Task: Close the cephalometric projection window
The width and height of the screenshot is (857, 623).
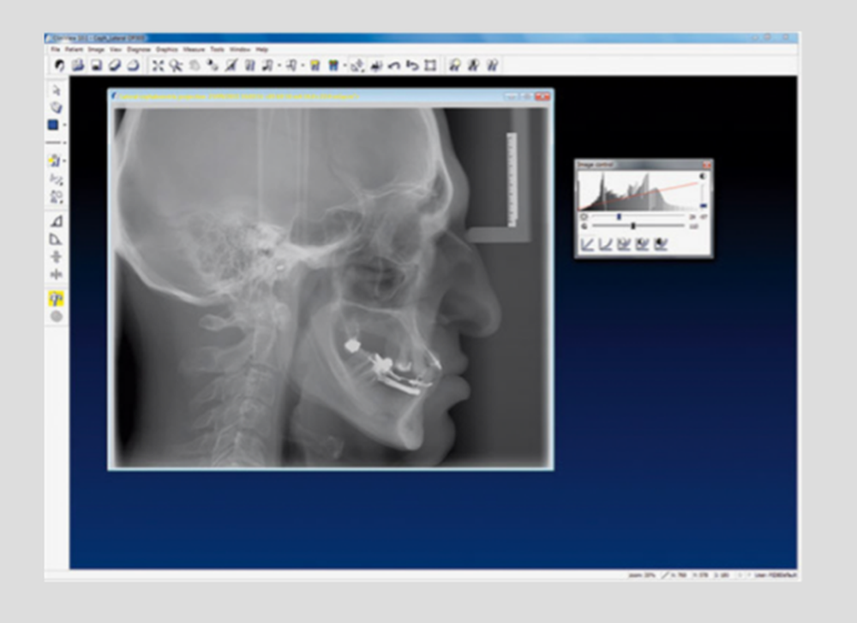Action: (x=542, y=97)
